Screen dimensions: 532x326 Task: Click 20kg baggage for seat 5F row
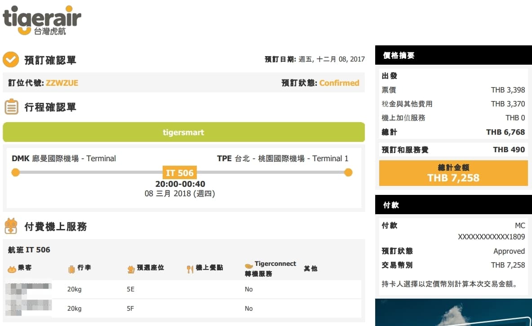tap(74, 308)
